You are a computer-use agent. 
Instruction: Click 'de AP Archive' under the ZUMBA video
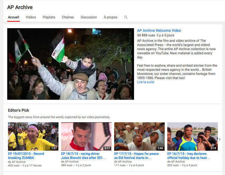[x=17, y=162]
